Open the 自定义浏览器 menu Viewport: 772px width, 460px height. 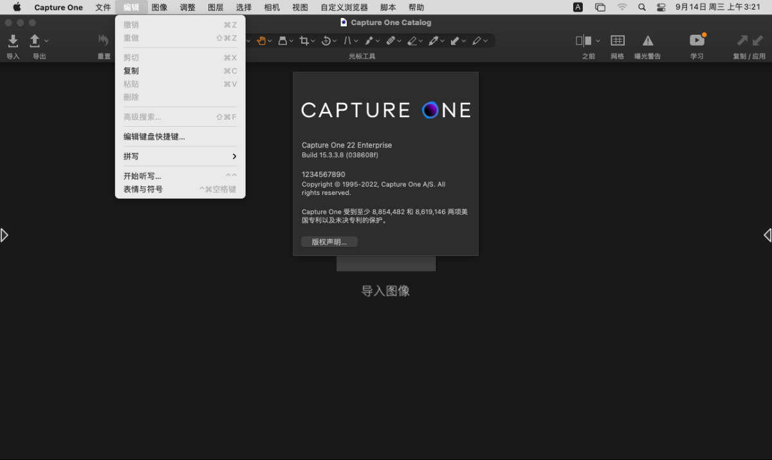click(344, 7)
